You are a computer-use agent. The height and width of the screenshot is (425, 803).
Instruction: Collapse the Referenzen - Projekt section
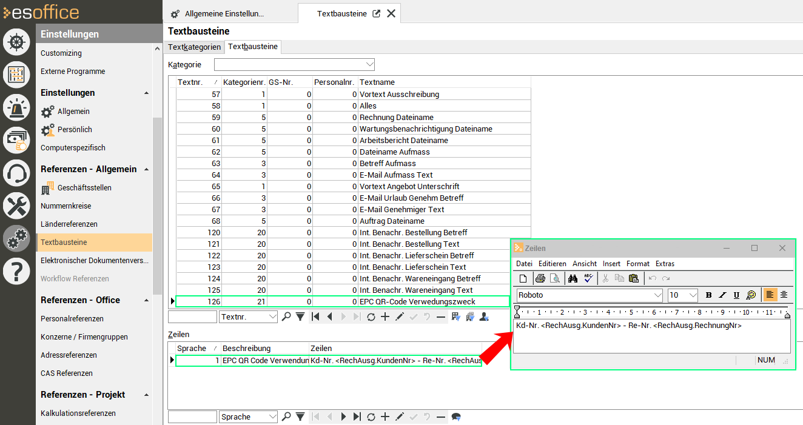point(146,395)
